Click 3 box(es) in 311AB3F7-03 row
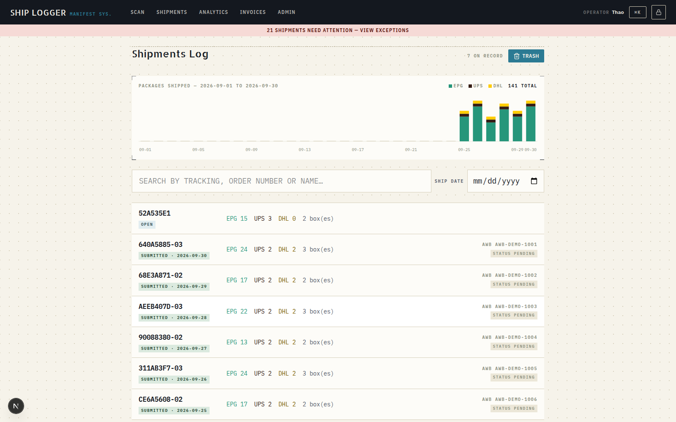The width and height of the screenshot is (676, 422). pyautogui.click(x=318, y=373)
